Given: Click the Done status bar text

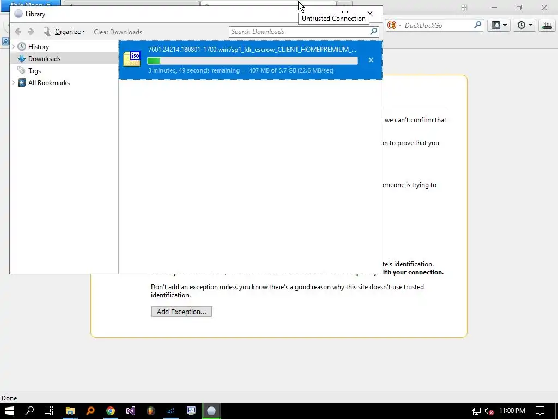Looking at the screenshot, I should (9, 398).
